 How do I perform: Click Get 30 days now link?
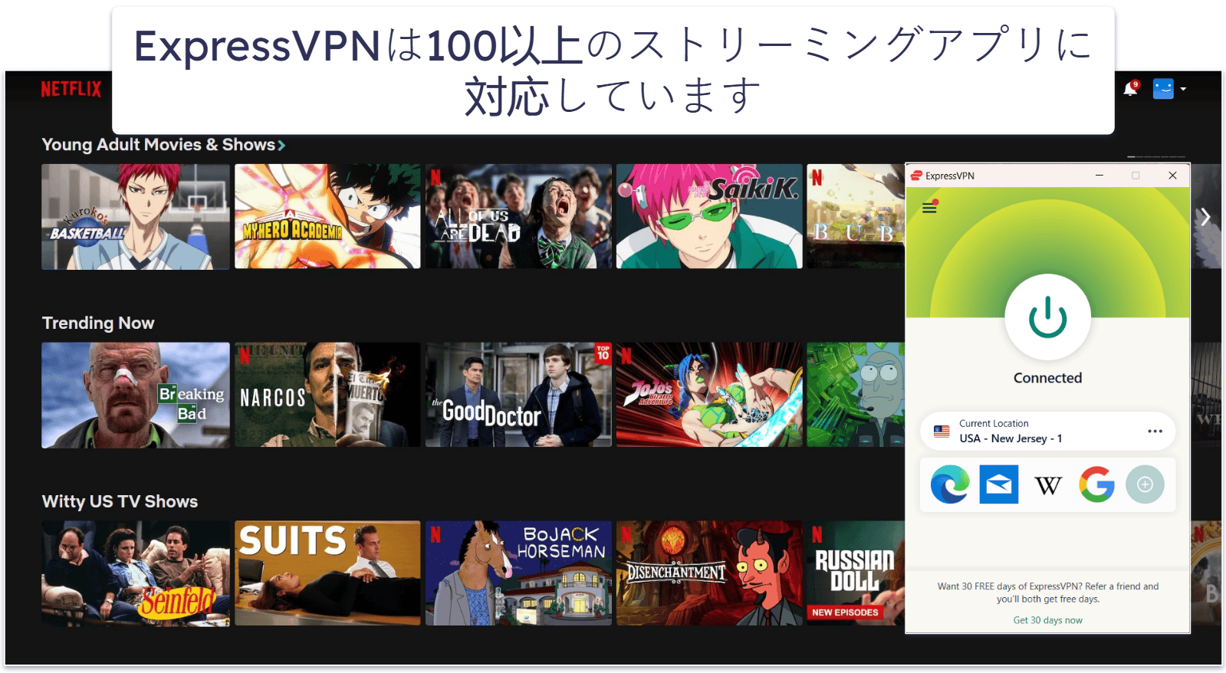point(1047,620)
